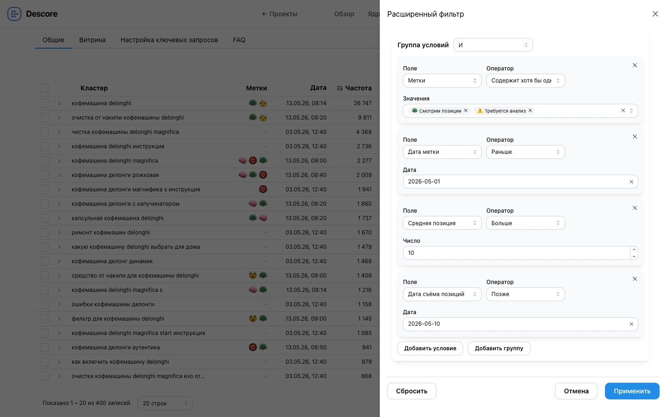Click in the Число input containing 10
The height and width of the screenshot is (417, 667).
pyautogui.click(x=516, y=253)
